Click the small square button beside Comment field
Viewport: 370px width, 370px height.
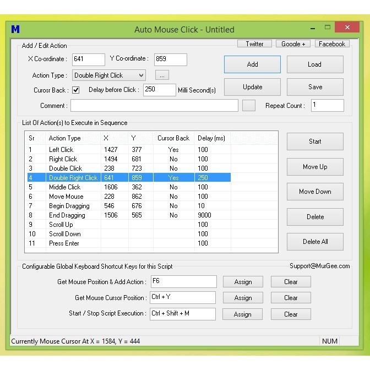249,105
